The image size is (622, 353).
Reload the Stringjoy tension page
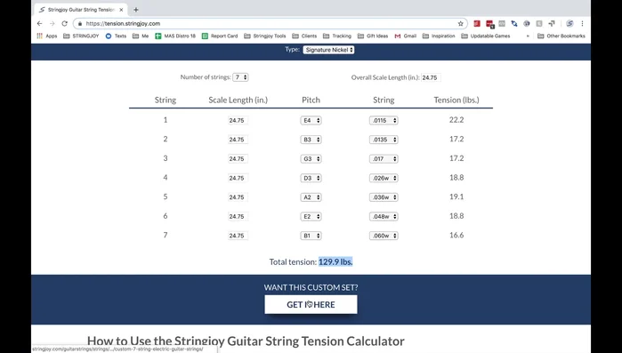coord(65,24)
